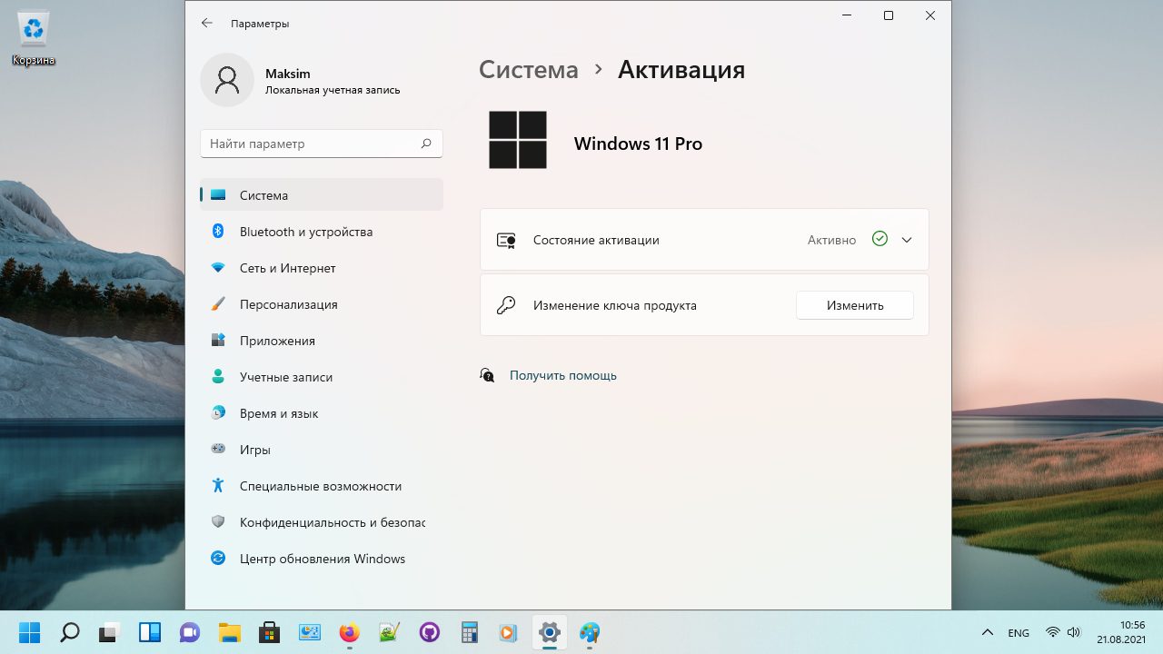1163x654 pixels.
Task: Click the paintbrush Персонализация icon
Action: (x=218, y=304)
